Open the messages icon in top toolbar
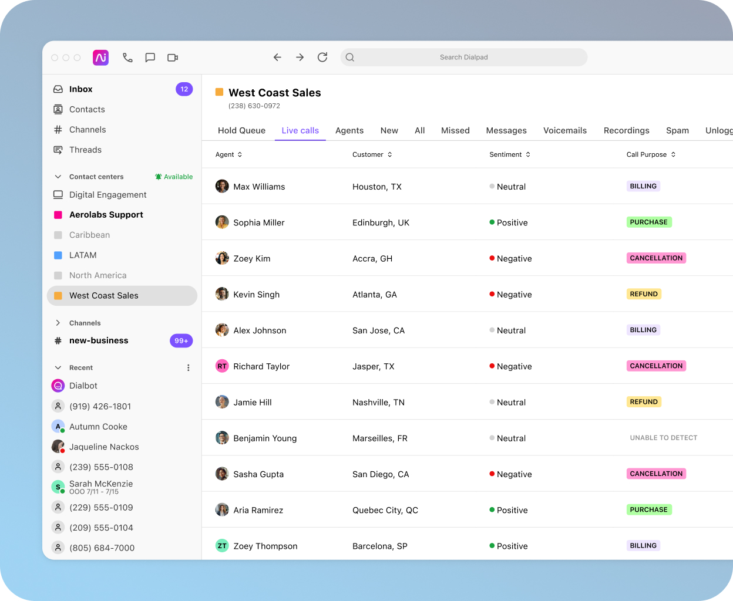Image resolution: width=733 pixels, height=601 pixels. pyautogui.click(x=150, y=57)
